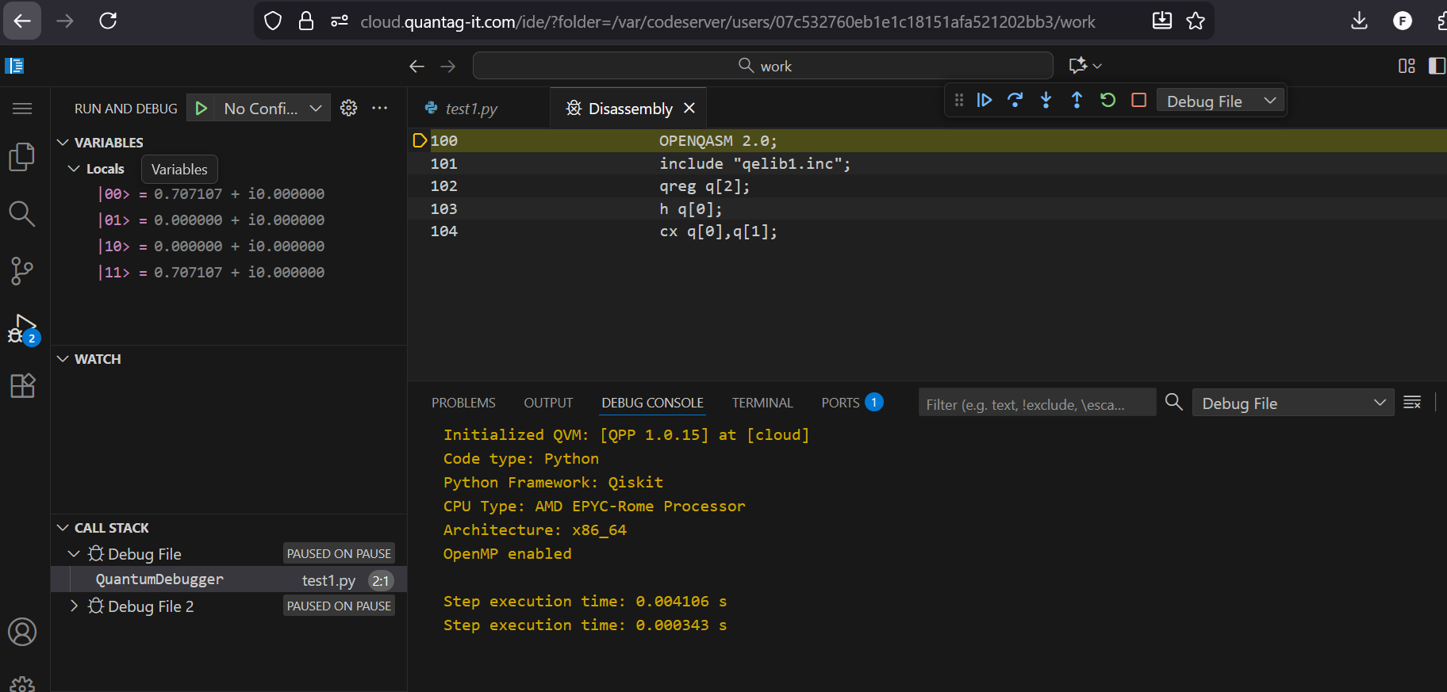
Task: Click the Start Debugging green play button
Action: tap(202, 109)
